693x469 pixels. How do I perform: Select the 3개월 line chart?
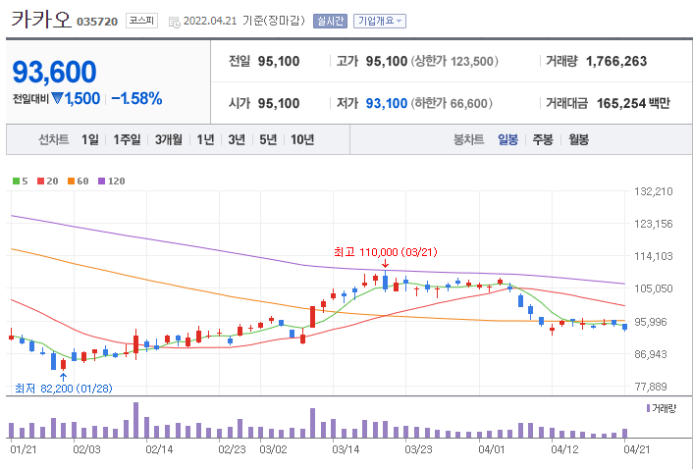[x=169, y=140]
